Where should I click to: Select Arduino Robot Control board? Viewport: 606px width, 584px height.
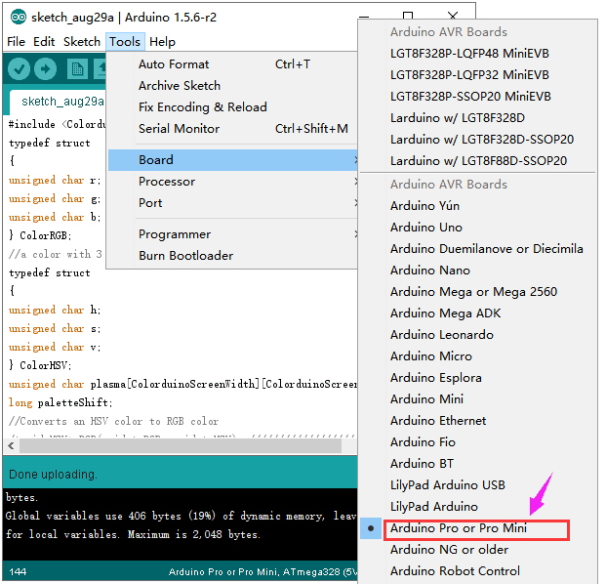click(478, 571)
